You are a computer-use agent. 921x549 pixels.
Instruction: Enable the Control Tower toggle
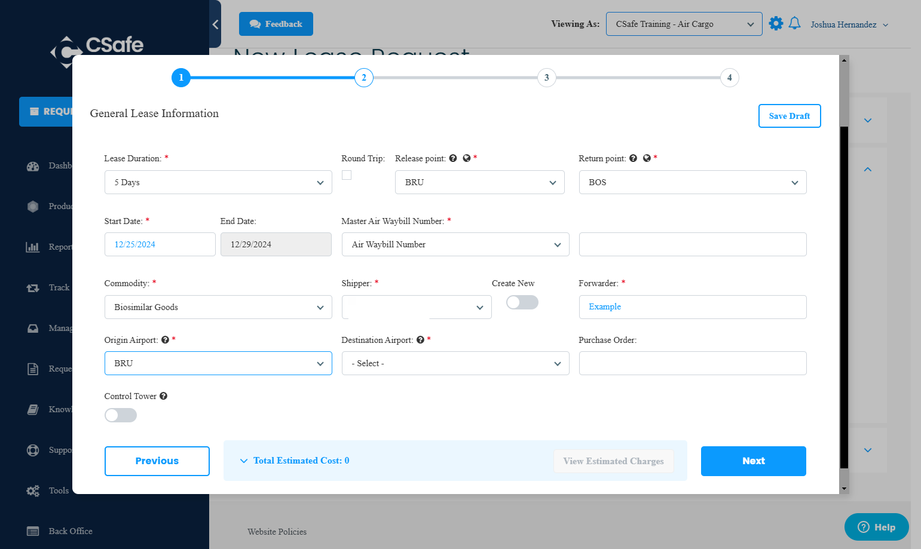coord(121,415)
